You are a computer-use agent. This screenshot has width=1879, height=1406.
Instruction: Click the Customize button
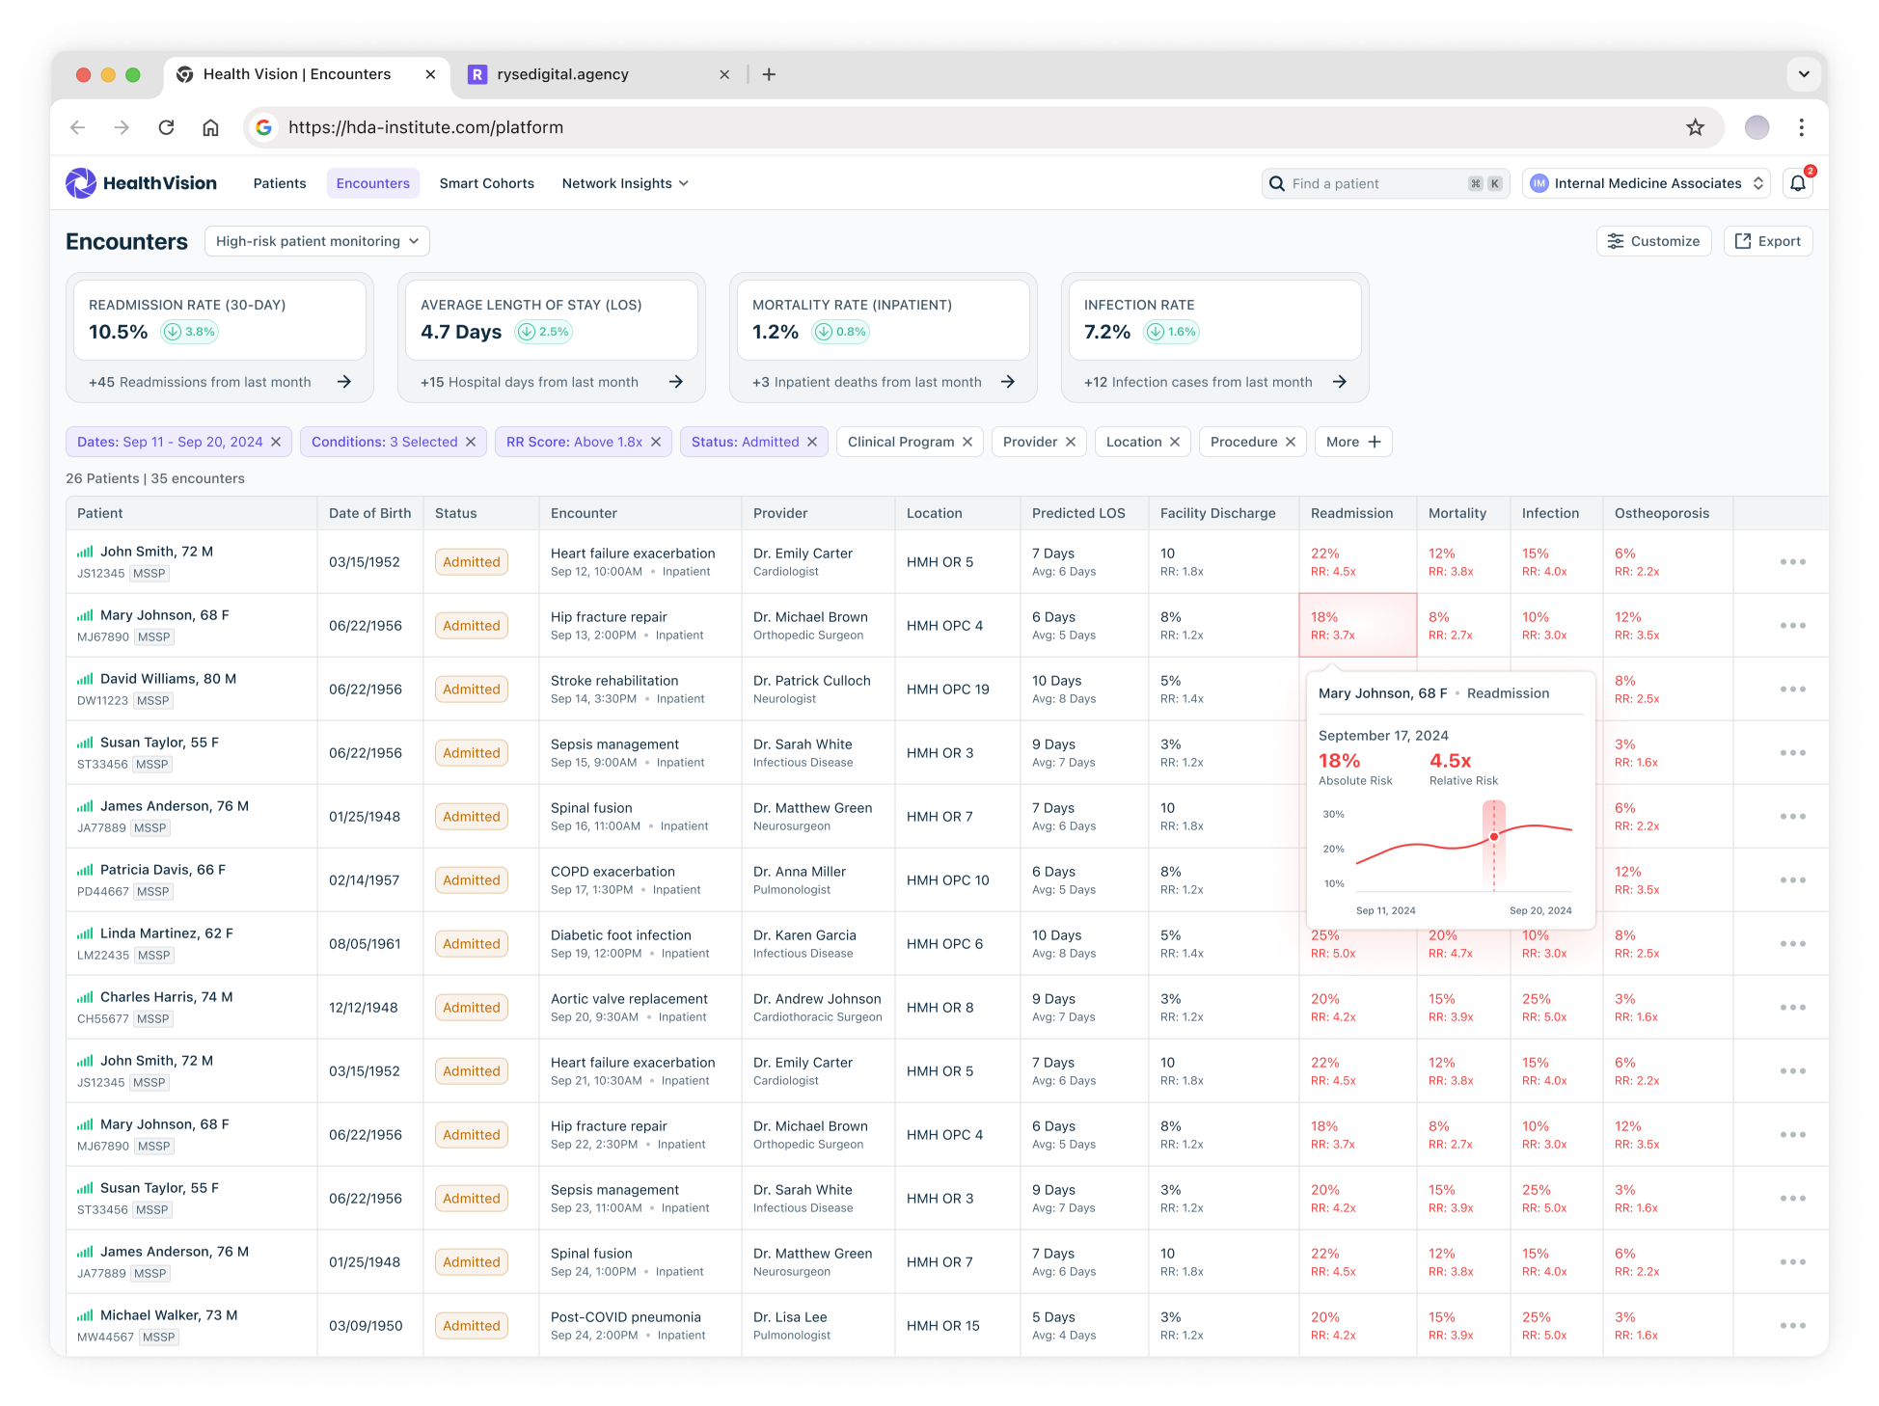1653,241
